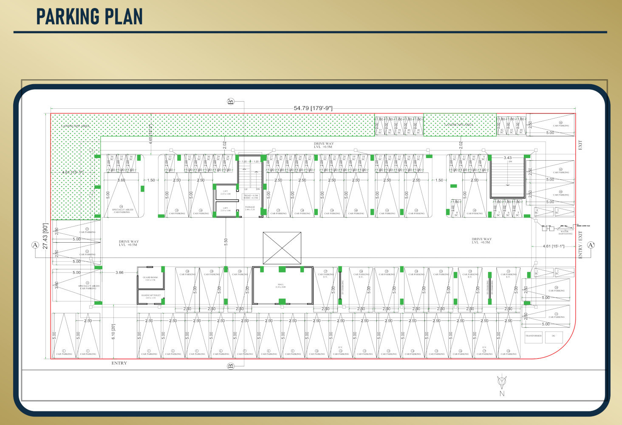Click the section marker A' on right

point(591,245)
